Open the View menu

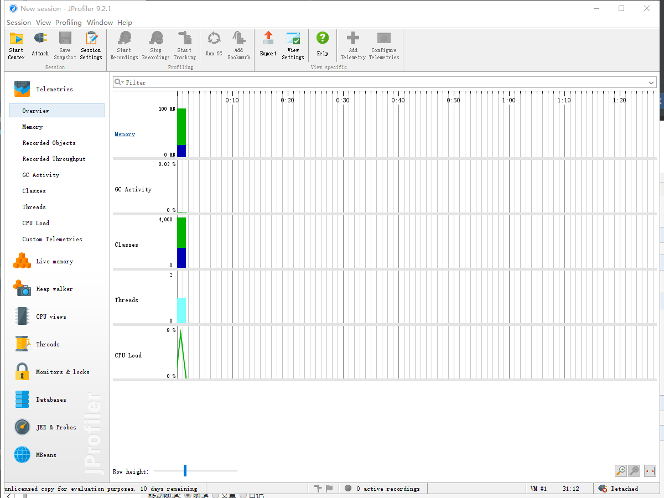[43, 23]
